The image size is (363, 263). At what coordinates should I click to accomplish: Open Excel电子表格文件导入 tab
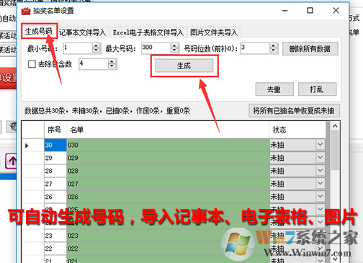(x=148, y=32)
